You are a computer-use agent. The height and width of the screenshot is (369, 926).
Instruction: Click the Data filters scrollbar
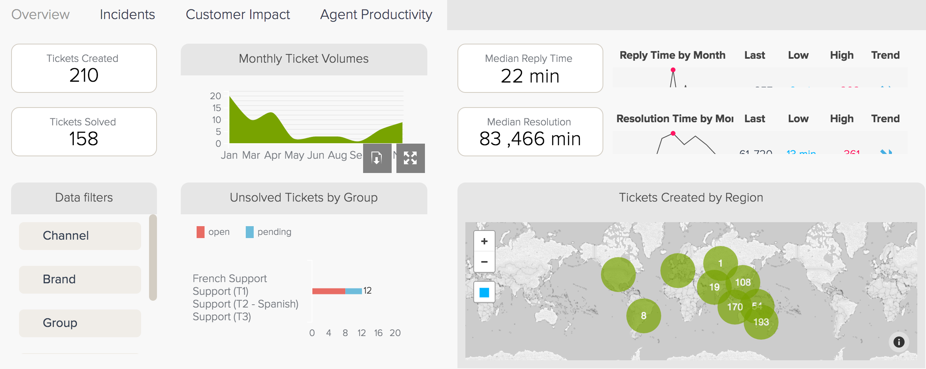point(153,257)
